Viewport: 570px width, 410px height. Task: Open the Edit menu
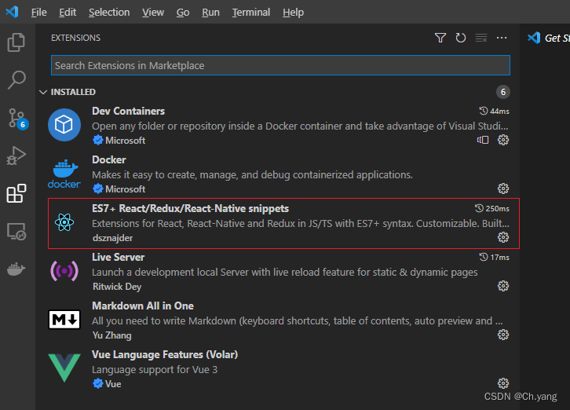68,13
